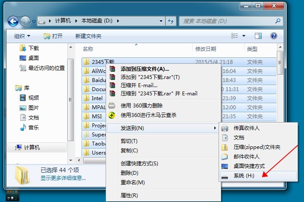Choose 压缩并 E-mail... menu entry

164,85
